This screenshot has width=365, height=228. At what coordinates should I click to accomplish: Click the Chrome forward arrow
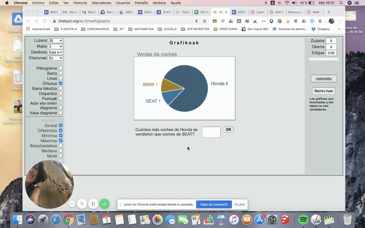[x=36, y=21]
